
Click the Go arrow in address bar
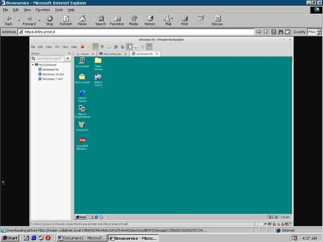(x=259, y=32)
